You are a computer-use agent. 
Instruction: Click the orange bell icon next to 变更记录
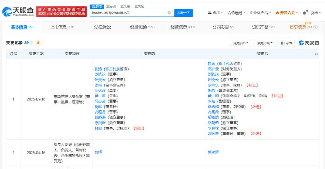(38, 42)
